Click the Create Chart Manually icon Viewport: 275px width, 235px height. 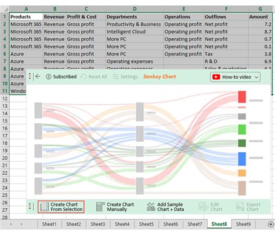100,207
